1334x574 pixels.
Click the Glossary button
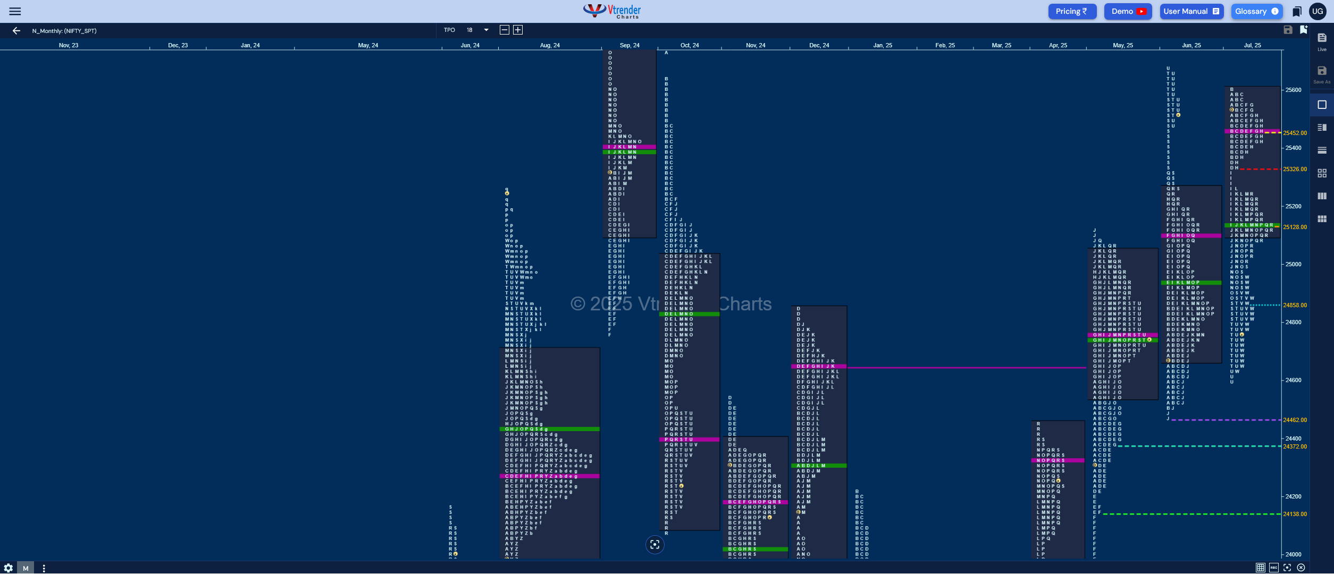1256,11
